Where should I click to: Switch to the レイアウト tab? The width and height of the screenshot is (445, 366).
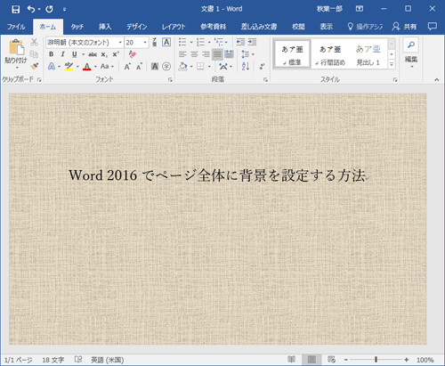click(174, 27)
